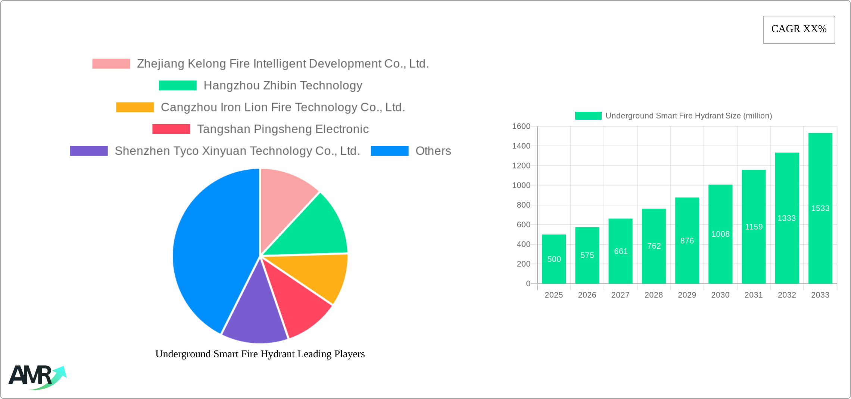The width and height of the screenshot is (851, 399).
Task: Click the 2028 bar labeled 762
Action: pyautogui.click(x=654, y=246)
